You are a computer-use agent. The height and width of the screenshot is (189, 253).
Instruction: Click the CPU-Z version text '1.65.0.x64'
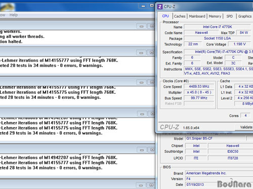coord(191,128)
